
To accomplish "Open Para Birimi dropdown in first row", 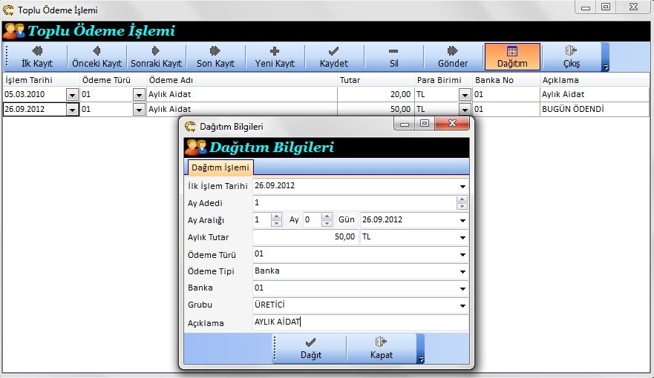I will pos(465,95).
